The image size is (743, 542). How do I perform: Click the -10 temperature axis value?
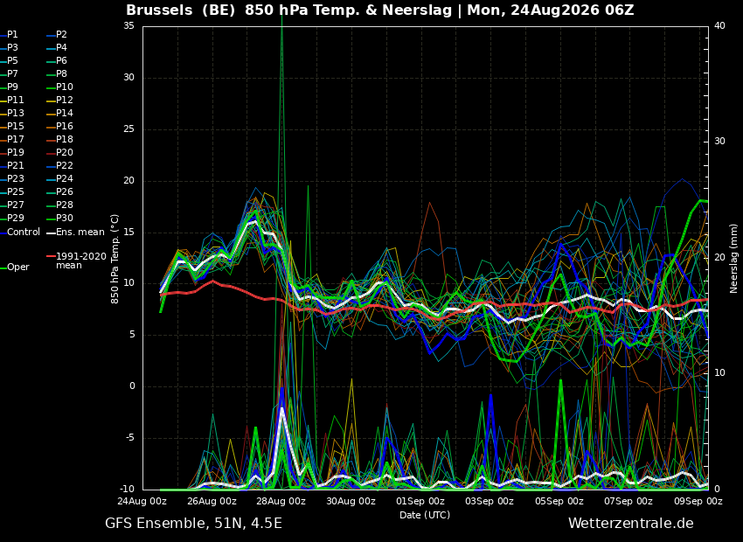coord(127,490)
